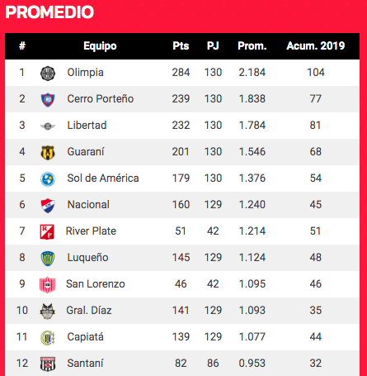This screenshot has width=367, height=376.
Task: Sort by the Pts column header
Action: [181, 45]
